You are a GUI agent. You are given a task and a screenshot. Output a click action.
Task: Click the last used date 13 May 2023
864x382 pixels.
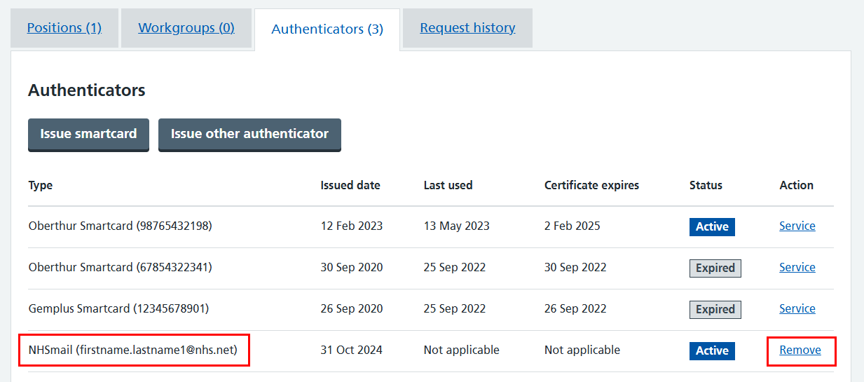coord(456,226)
